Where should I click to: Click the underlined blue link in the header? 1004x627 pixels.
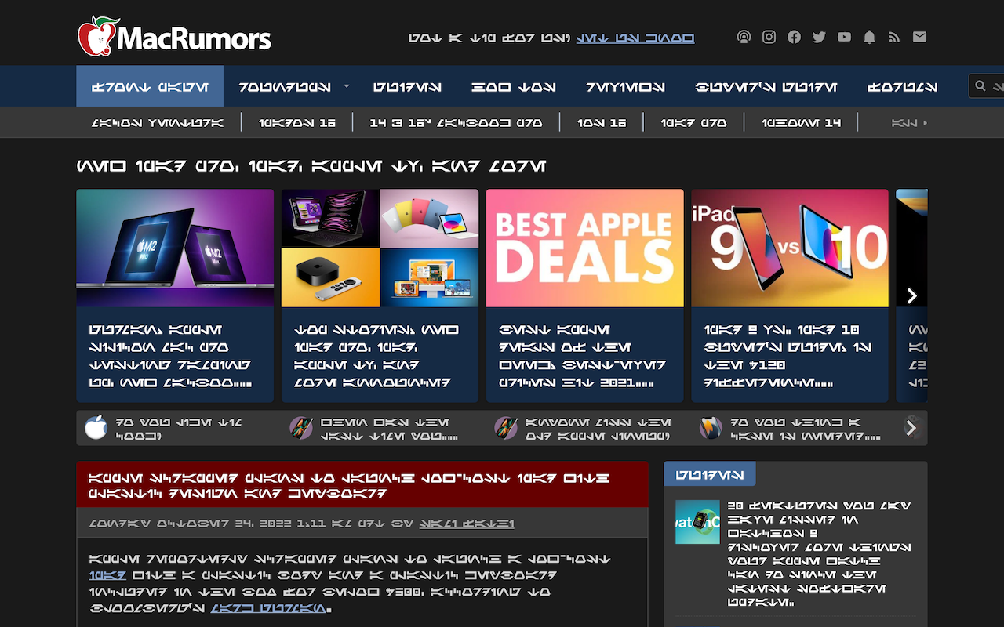pos(635,38)
